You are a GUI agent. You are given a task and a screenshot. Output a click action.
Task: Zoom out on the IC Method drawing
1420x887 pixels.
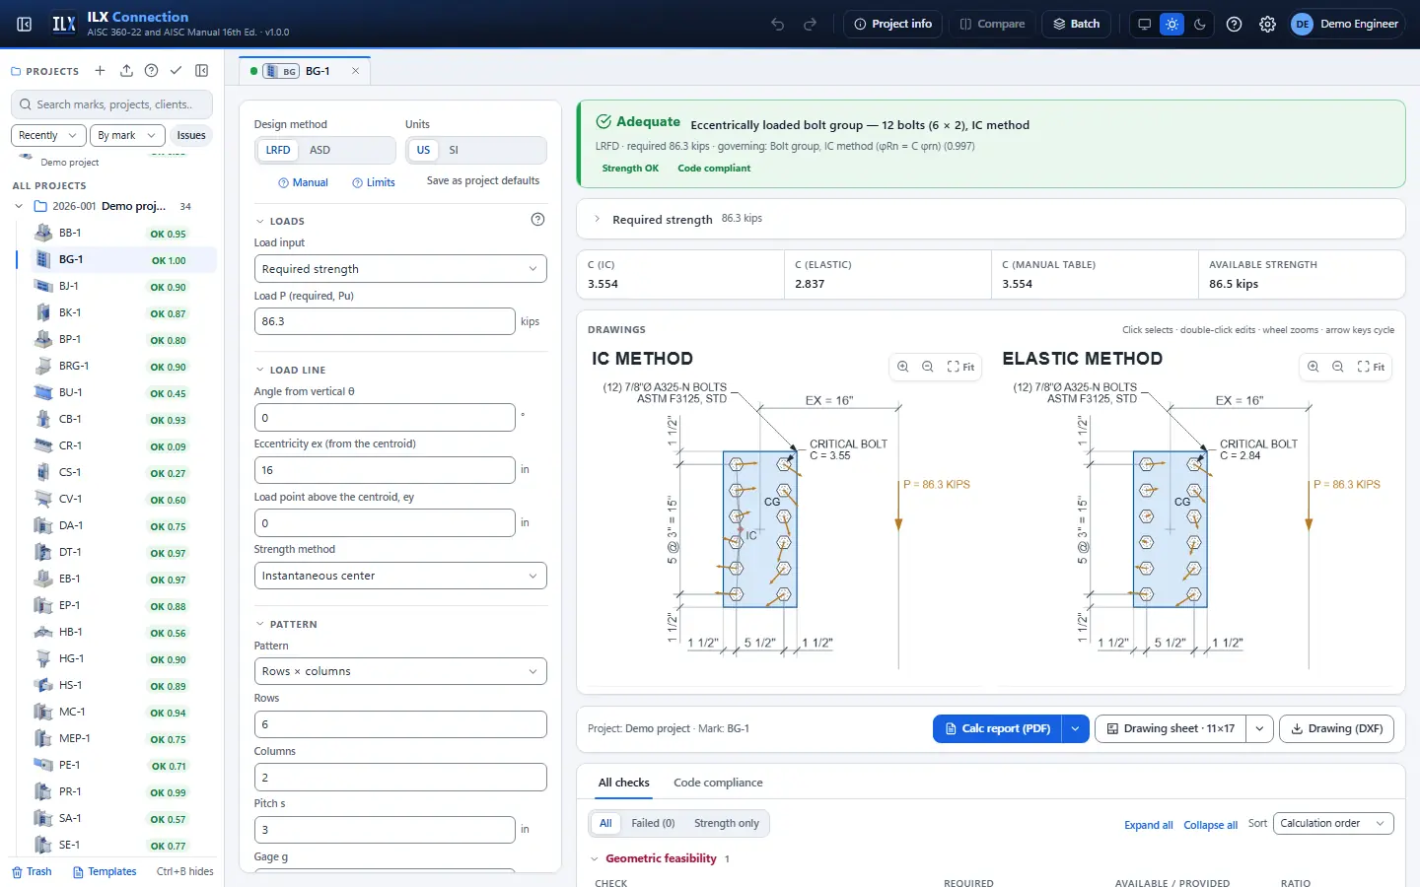point(928,367)
